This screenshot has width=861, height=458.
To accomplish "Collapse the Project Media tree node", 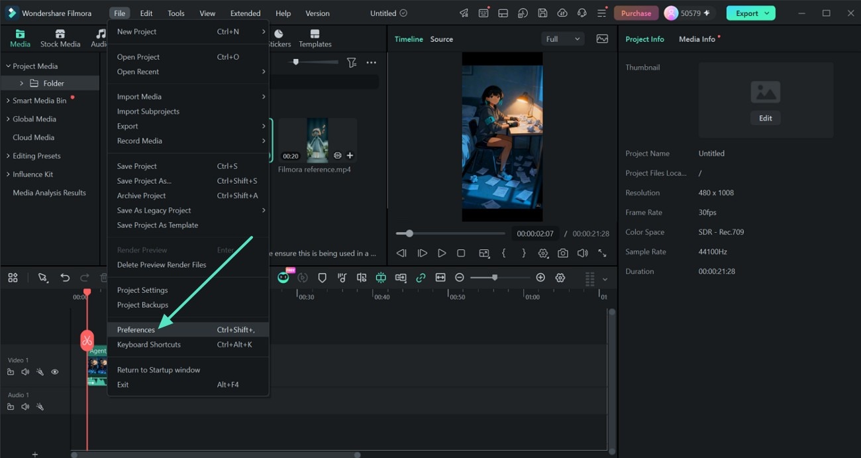I will click(x=9, y=66).
